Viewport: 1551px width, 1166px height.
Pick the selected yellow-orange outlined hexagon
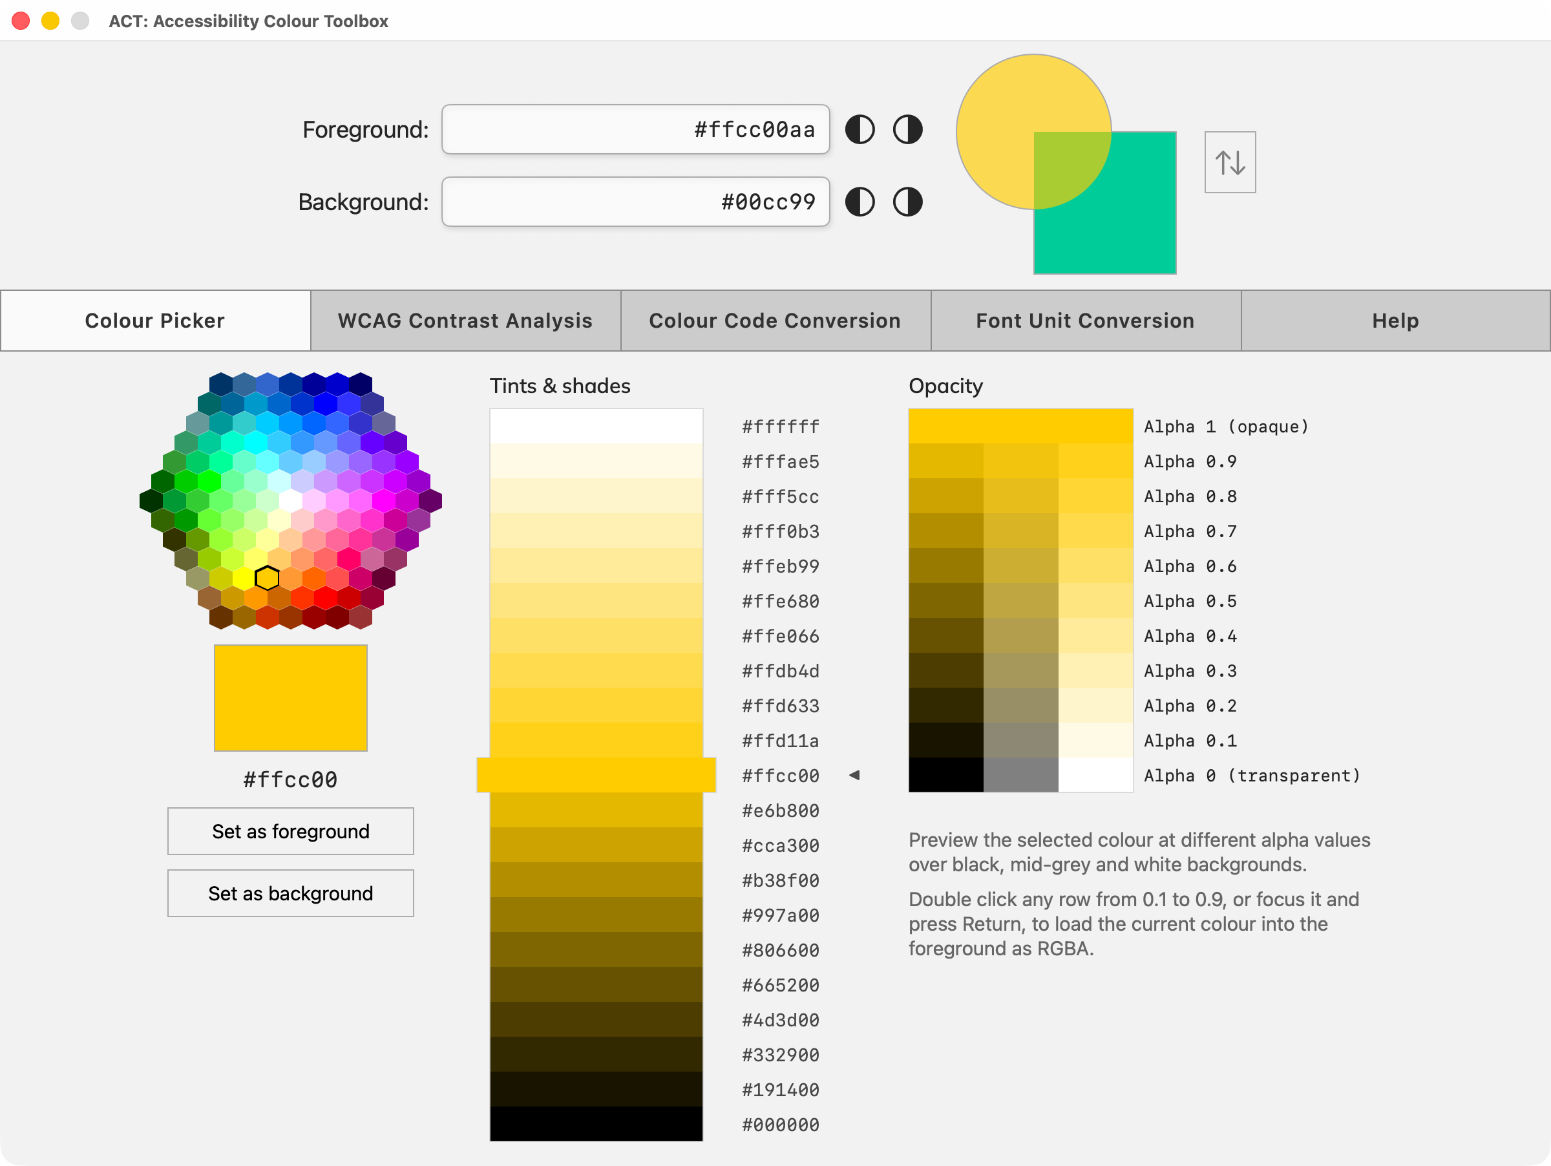pyautogui.click(x=267, y=578)
